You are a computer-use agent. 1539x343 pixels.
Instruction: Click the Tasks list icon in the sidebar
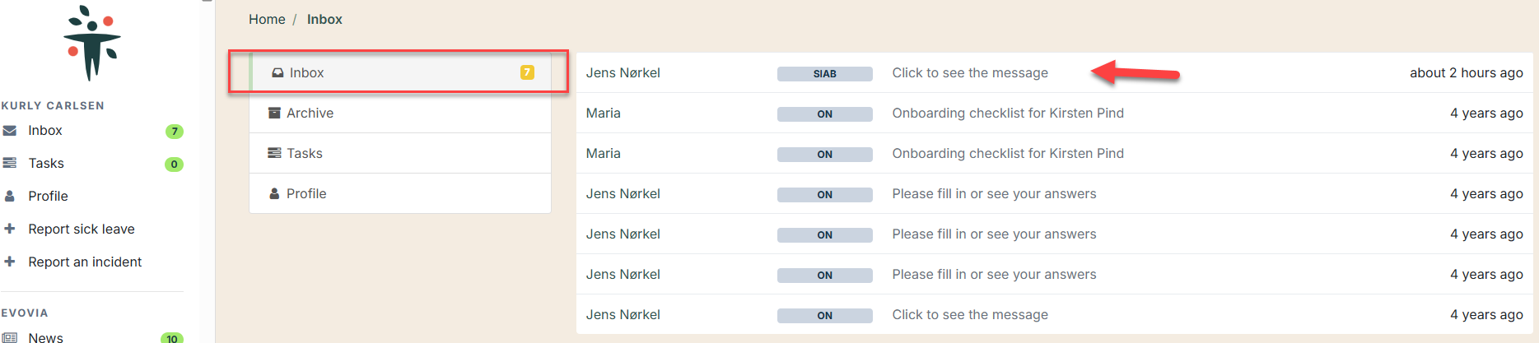point(10,164)
